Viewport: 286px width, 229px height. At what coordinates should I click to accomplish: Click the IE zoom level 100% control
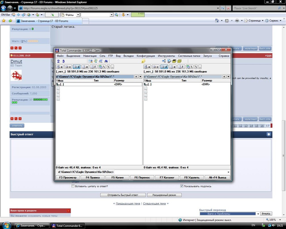273,220
